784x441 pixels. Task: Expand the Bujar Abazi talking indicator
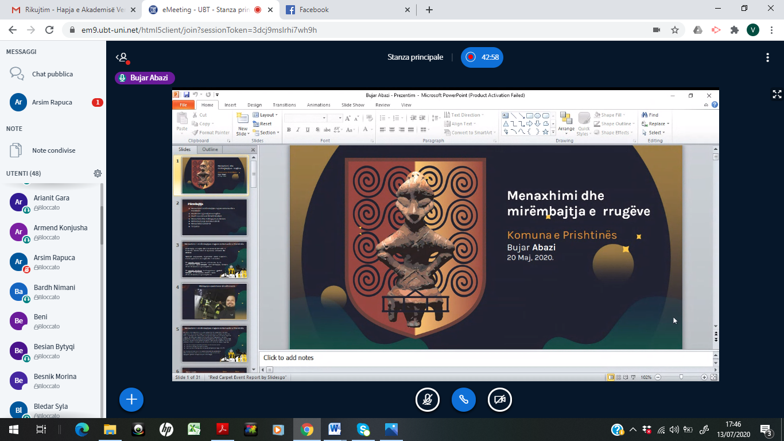coord(145,78)
